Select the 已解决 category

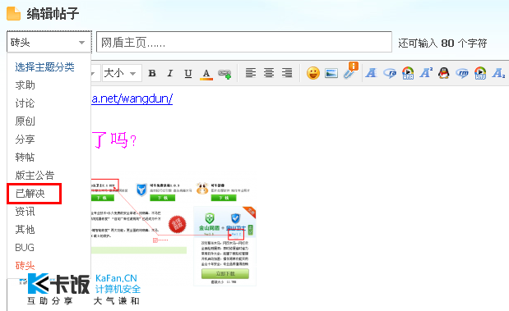coord(30,194)
